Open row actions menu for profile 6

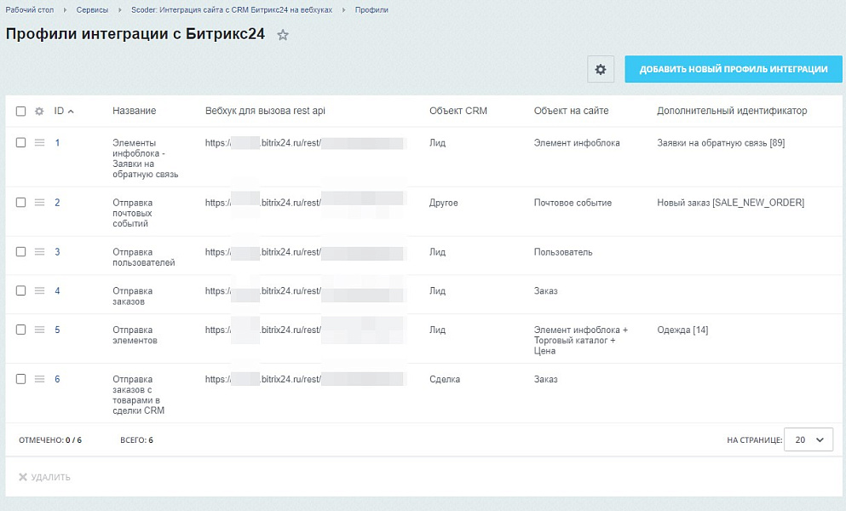pyautogui.click(x=39, y=380)
